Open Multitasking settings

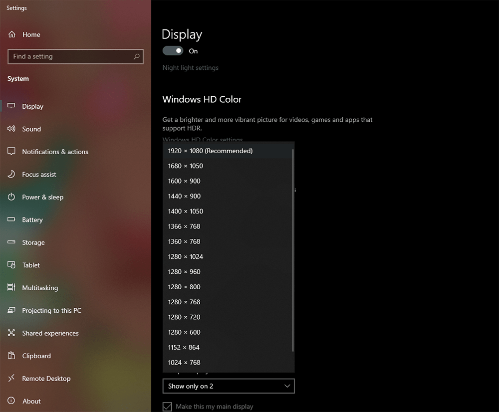pyautogui.click(x=75, y=288)
